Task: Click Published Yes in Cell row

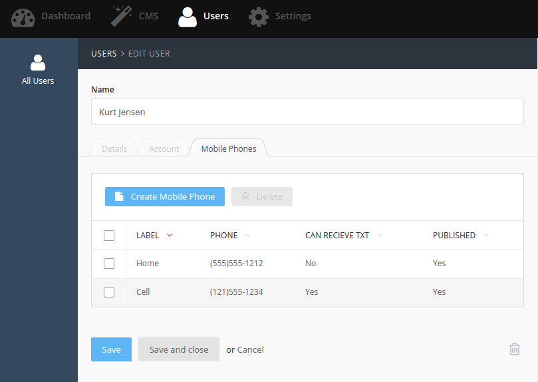Action: pyautogui.click(x=439, y=291)
